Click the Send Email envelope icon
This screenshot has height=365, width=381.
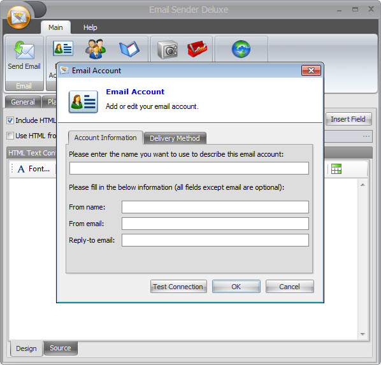[x=24, y=50]
